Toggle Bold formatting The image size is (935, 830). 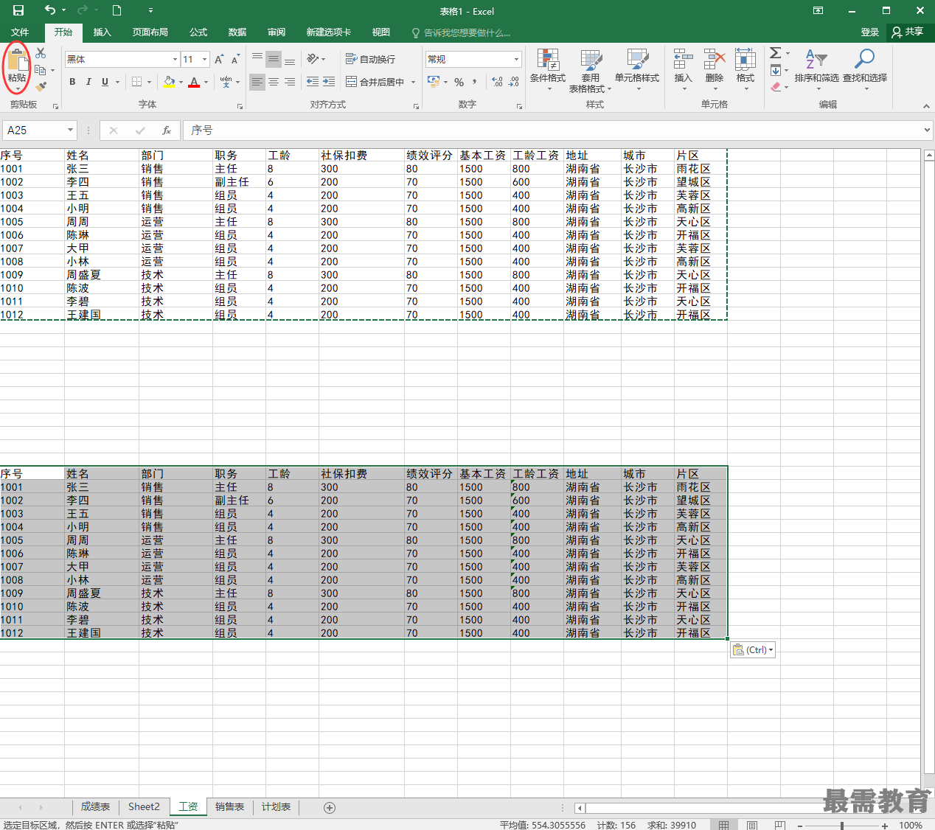tap(72, 82)
